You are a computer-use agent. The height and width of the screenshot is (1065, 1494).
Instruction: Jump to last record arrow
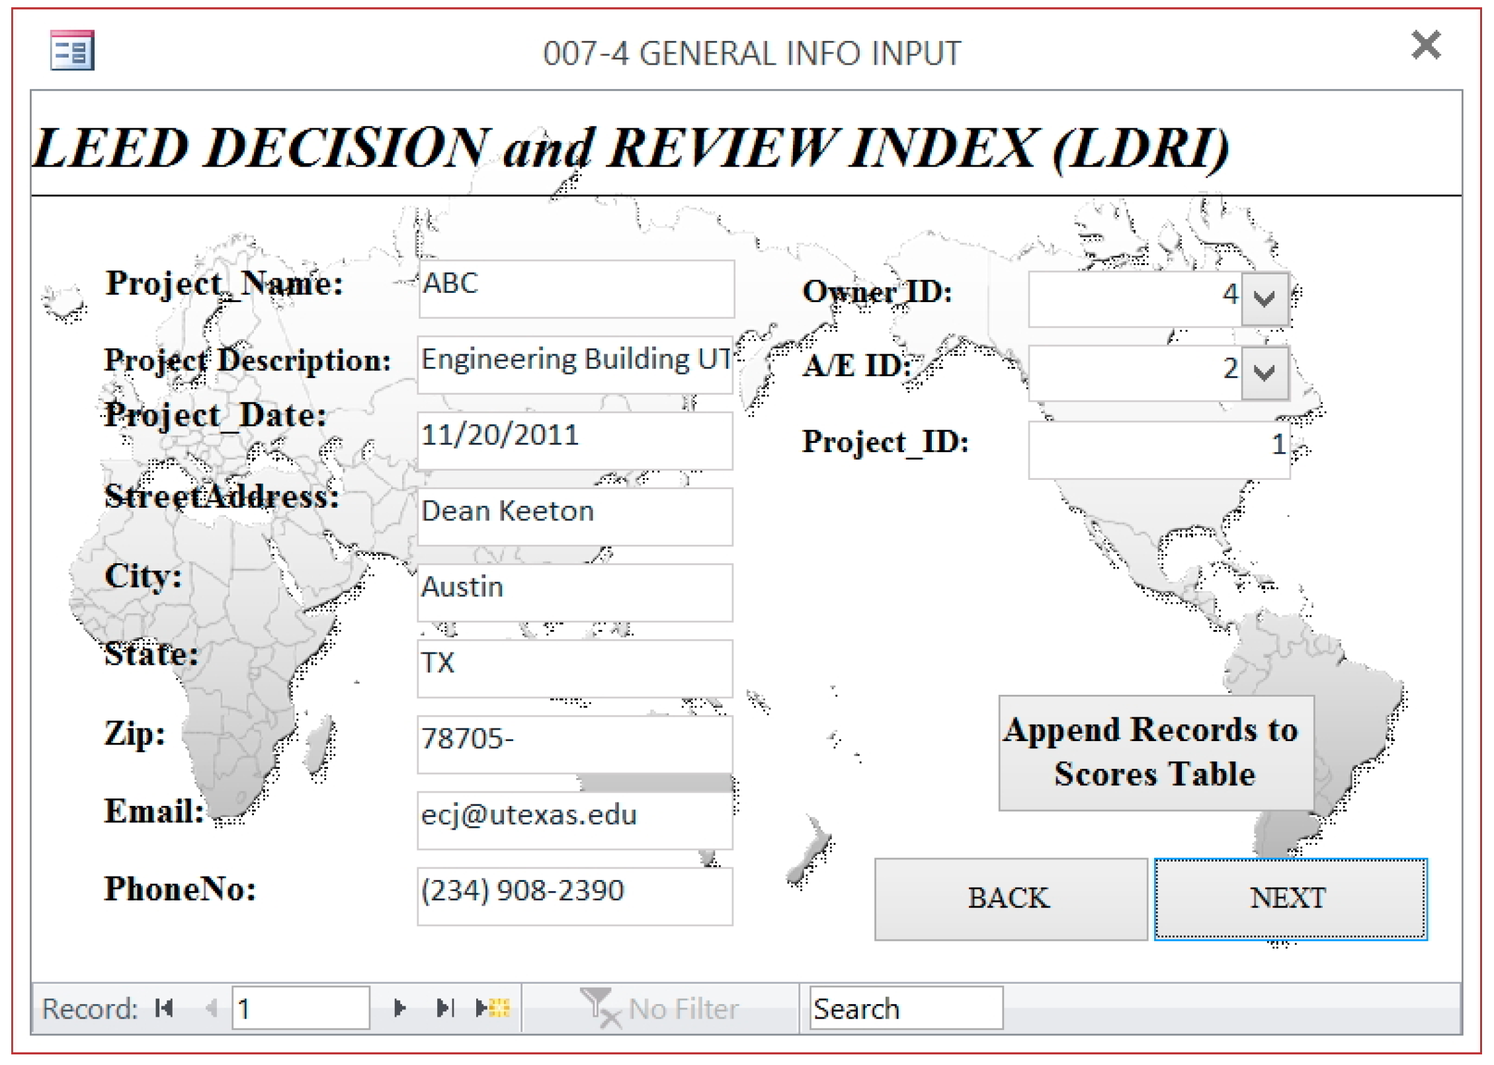point(446,1008)
